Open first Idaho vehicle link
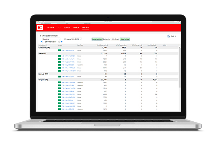The image size is (216, 144). (67, 56)
